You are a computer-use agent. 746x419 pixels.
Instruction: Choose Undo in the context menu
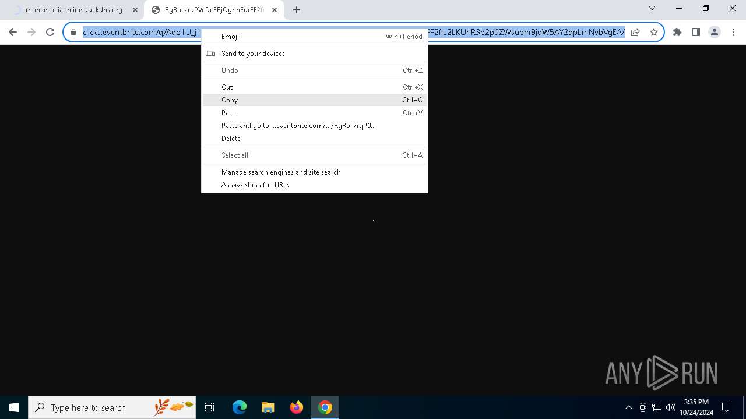tap(315, 70)
